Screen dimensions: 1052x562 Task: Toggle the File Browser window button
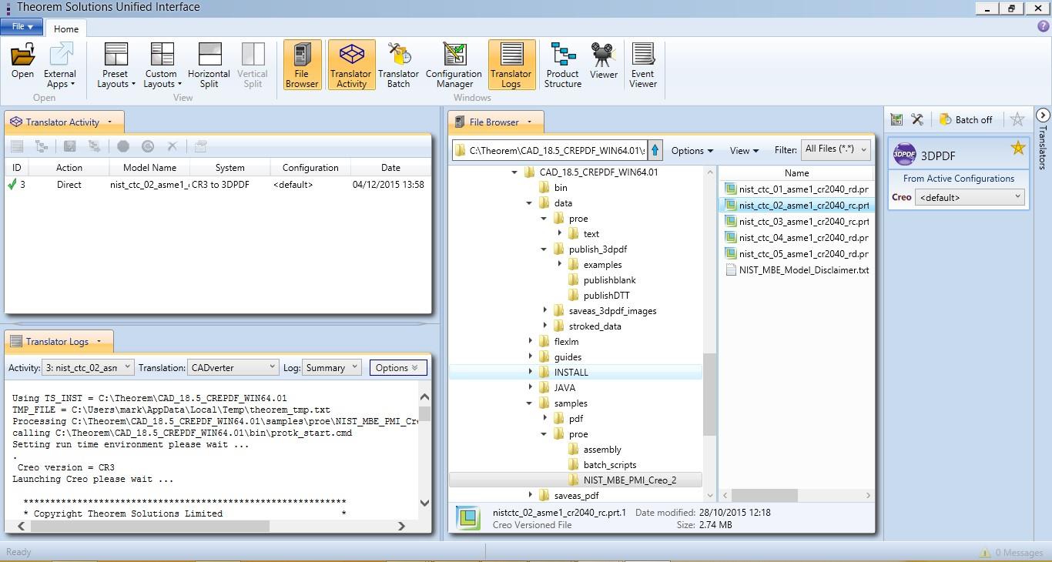(x=301, y=65)
